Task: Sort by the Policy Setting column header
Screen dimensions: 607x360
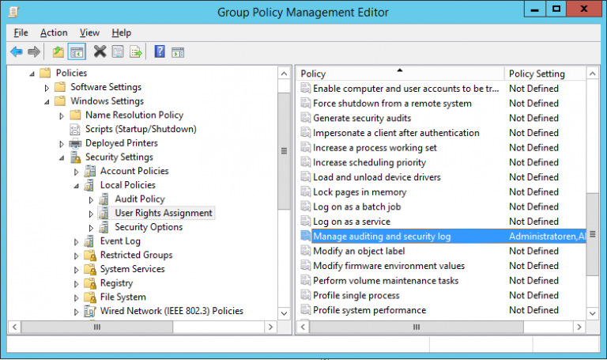Action: pos(537,74)
